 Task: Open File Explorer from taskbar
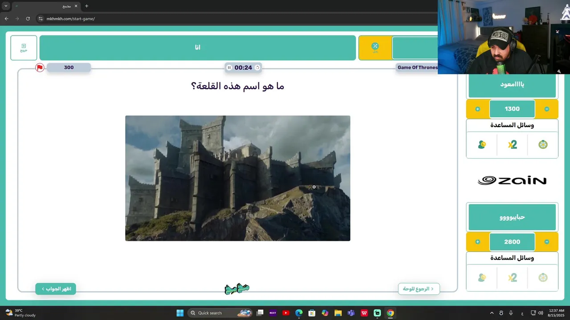coord(338,313)
